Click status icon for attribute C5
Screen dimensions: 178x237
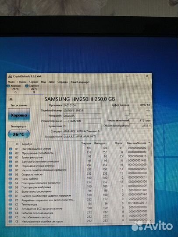click(11, 217)
